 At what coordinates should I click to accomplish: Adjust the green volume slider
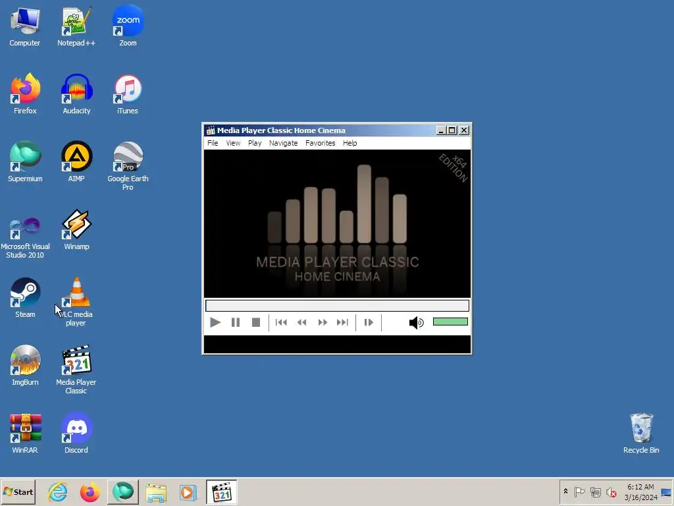point(450,322)
